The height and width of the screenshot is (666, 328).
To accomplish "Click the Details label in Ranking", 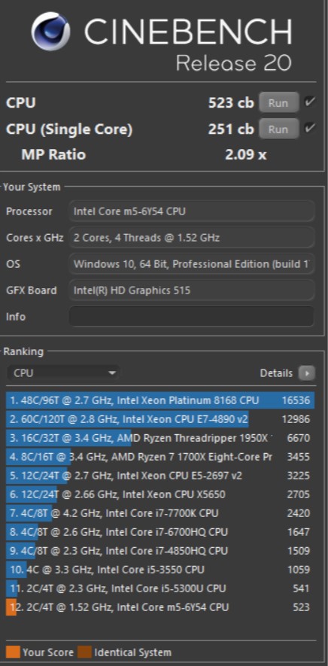I will tap(276, 373).
